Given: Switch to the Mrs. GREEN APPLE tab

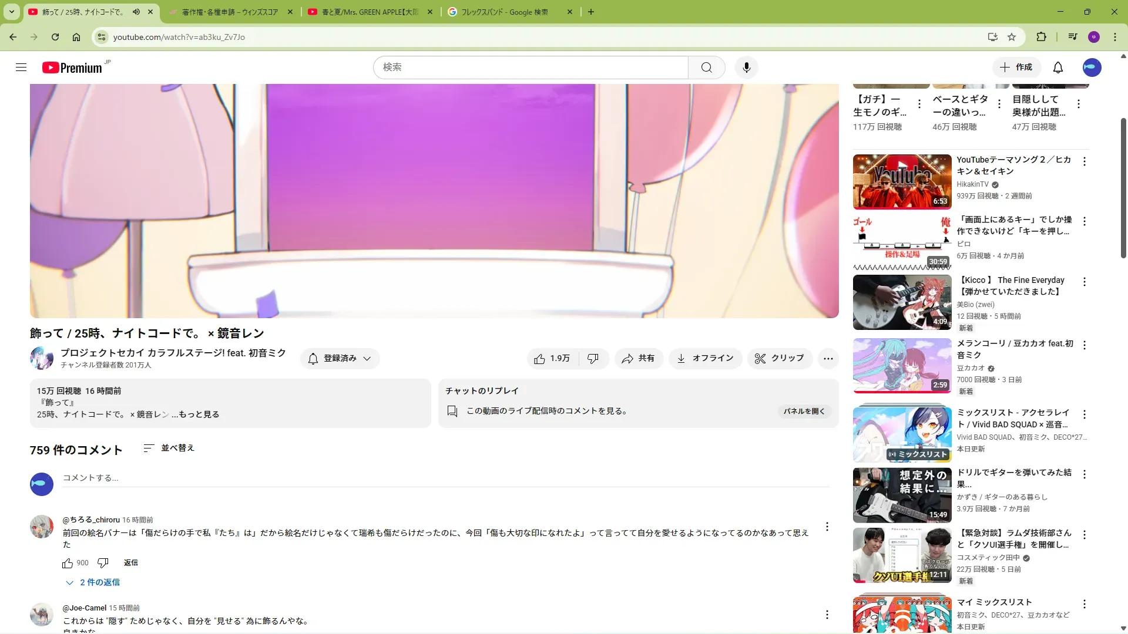Looking at the screenshot, I should click(370, 12).
